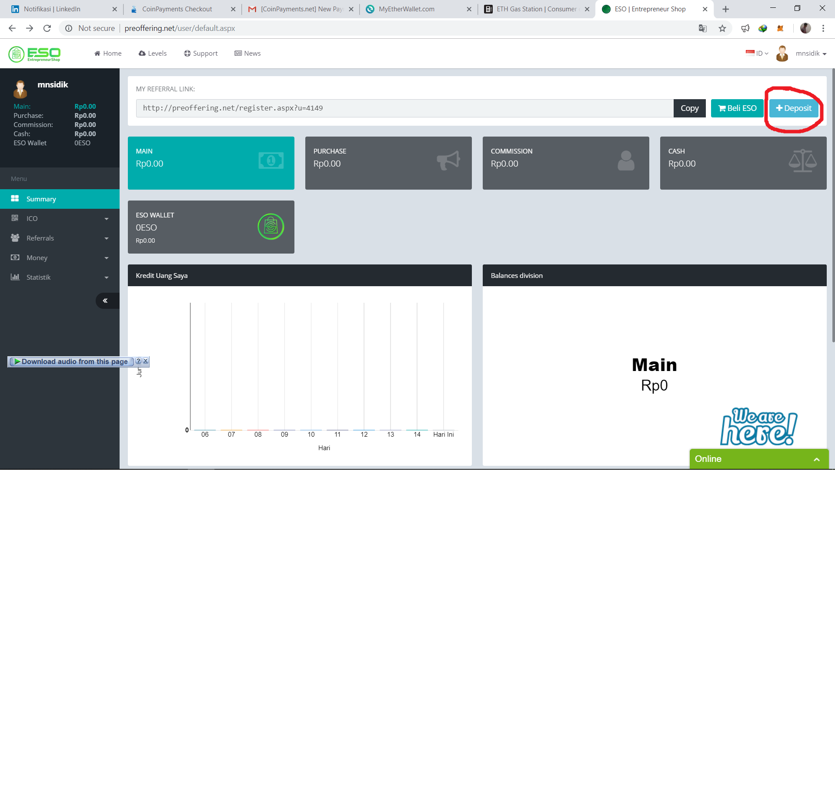The image size is (835, 809).
Task: Open the mnsidik user account dropdown
Action: [x=811, y=53]
